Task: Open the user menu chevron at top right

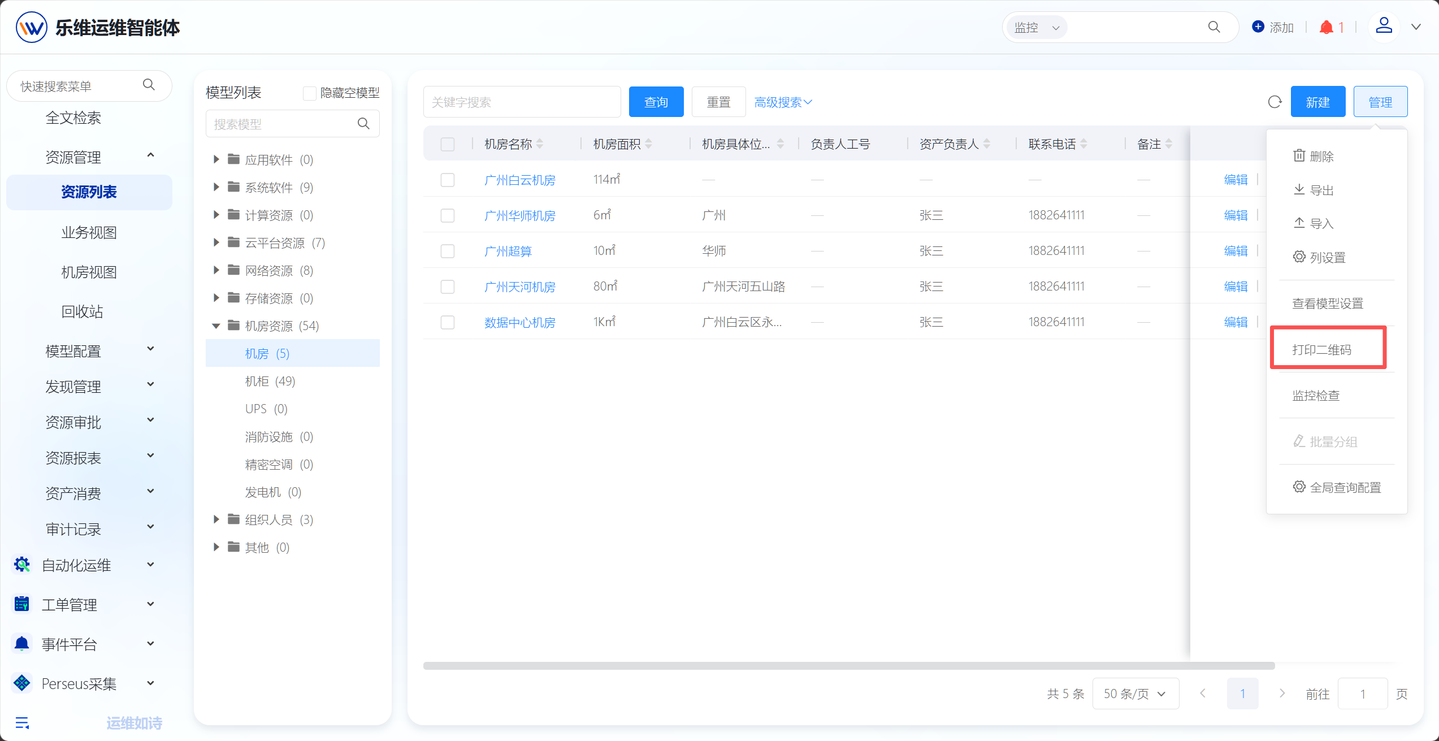Action: pos(1416,27)
